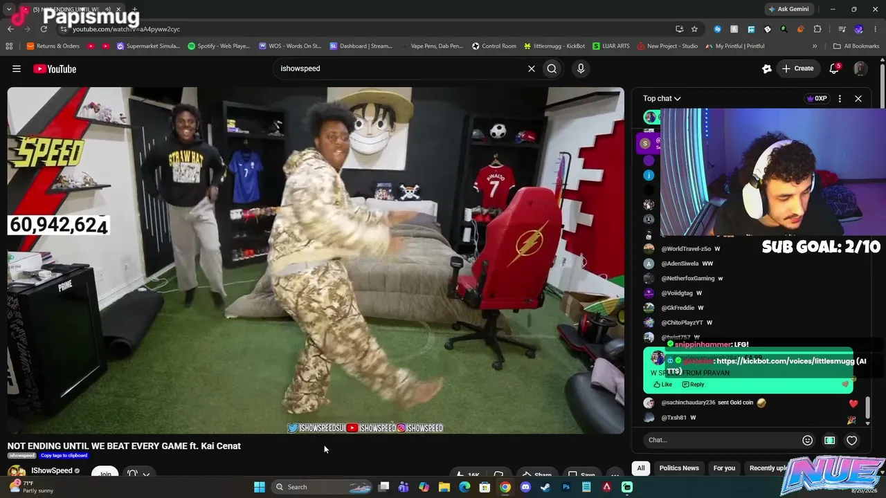Show more bookmarks with the overflow chevron
886x498 pixels.
pos(815,46)
